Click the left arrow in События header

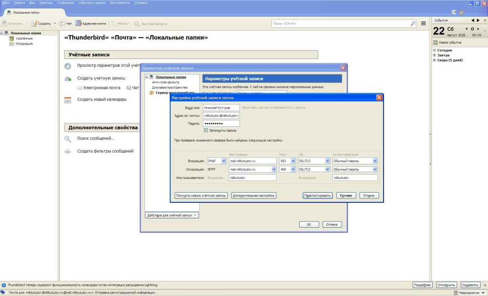[x=473, y=20]
